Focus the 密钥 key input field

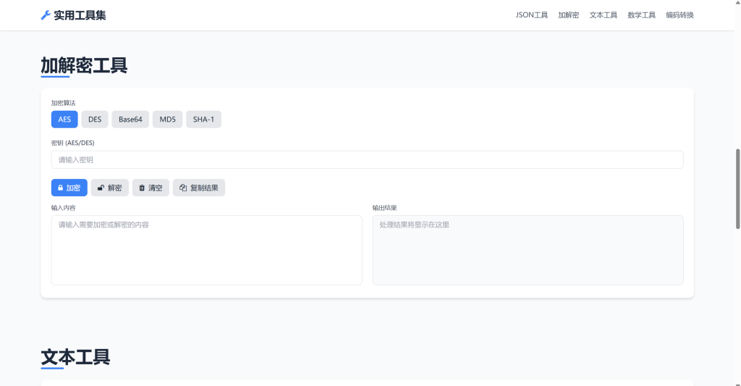click(x=367, y=160)
